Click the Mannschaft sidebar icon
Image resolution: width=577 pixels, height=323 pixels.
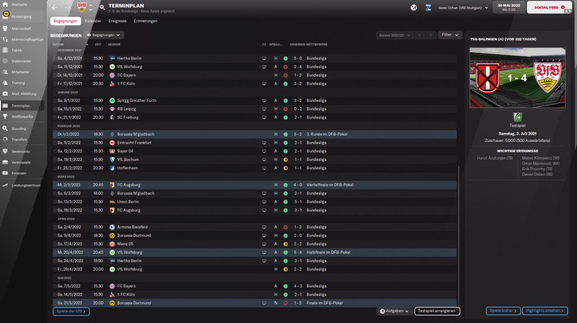coord(5,28)
